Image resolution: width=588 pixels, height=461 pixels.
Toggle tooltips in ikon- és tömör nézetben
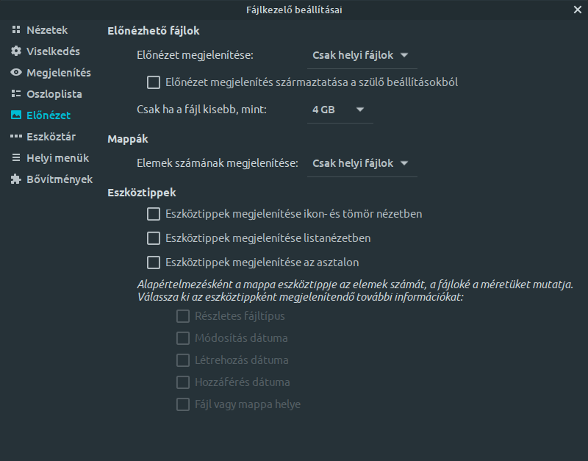154,214
